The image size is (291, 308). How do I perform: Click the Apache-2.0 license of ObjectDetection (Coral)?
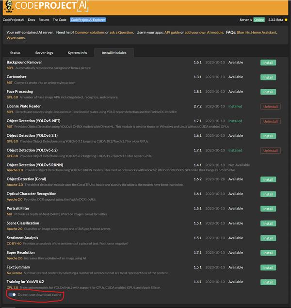(15, 185)
